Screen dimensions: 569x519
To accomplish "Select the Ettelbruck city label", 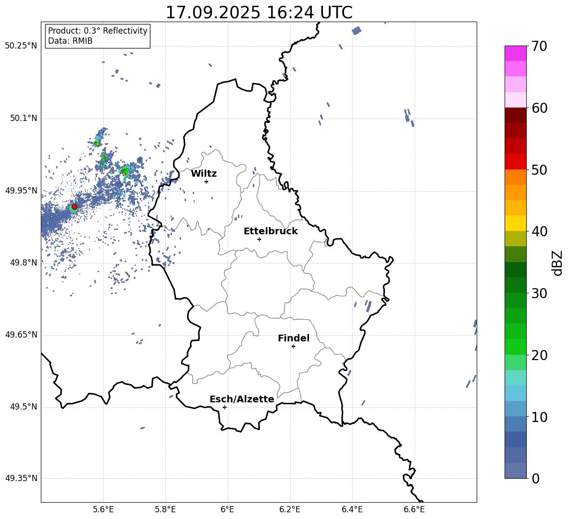I will [271, 231].
